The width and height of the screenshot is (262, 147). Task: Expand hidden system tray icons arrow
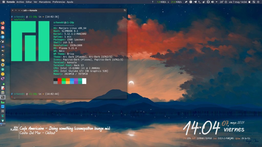(x=217, y=2)
